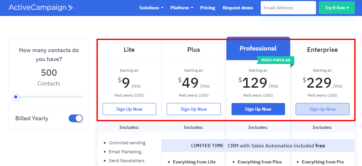Open the Request demo link

(x=238, y=8)
